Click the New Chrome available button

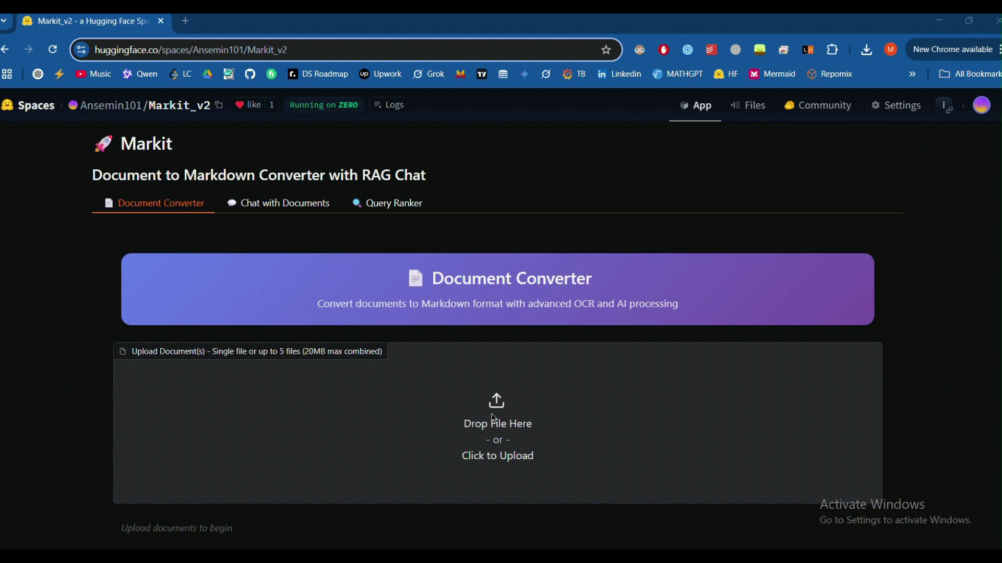952,50
